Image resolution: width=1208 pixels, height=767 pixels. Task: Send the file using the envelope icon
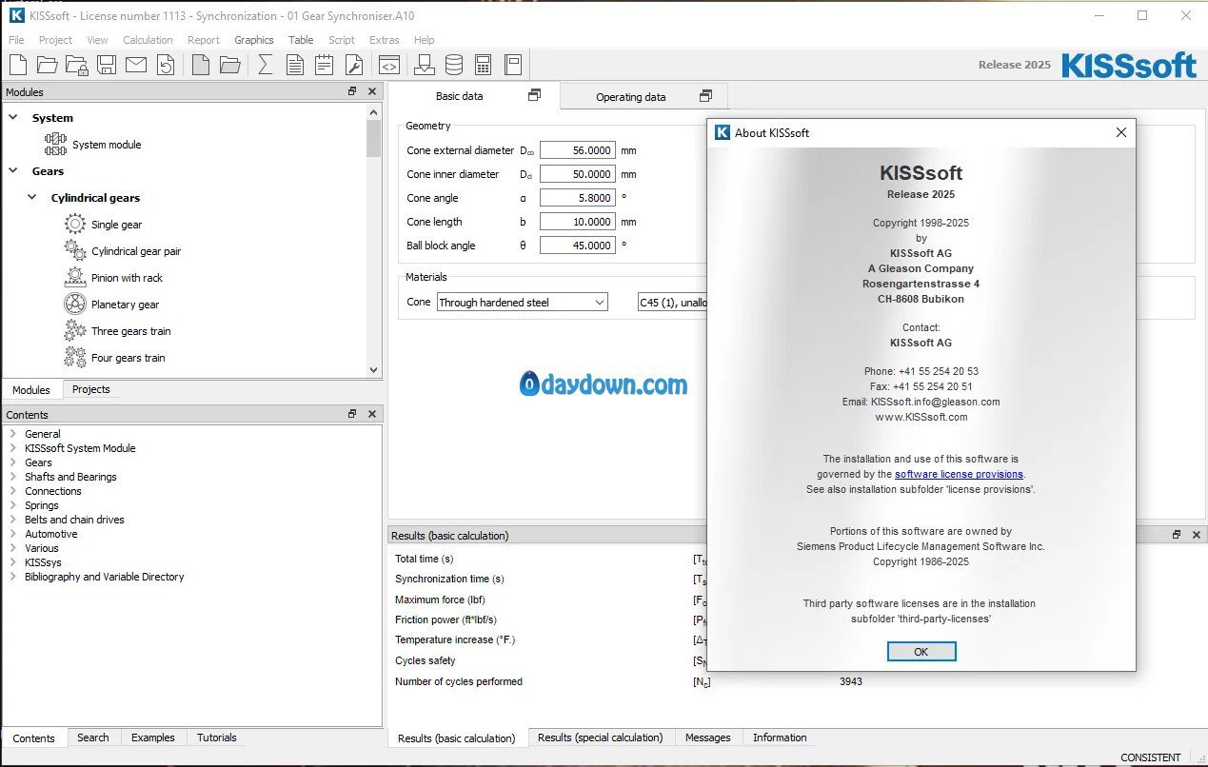tap(136, 65)
